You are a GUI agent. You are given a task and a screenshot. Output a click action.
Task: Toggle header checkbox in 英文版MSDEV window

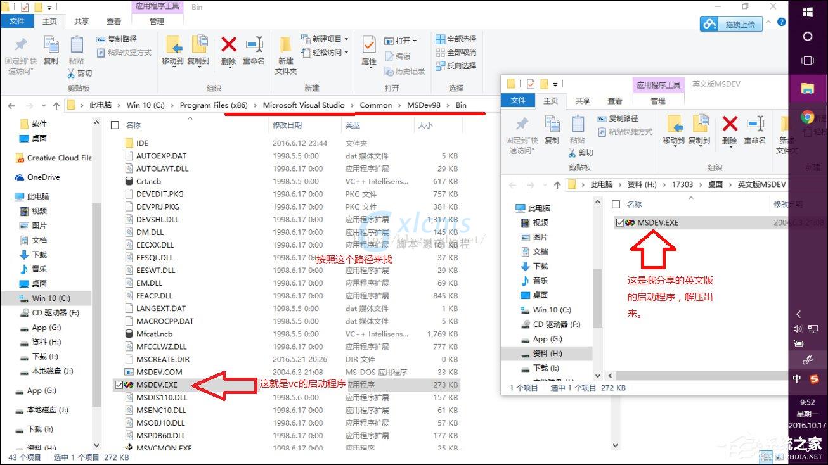point(615,205)
